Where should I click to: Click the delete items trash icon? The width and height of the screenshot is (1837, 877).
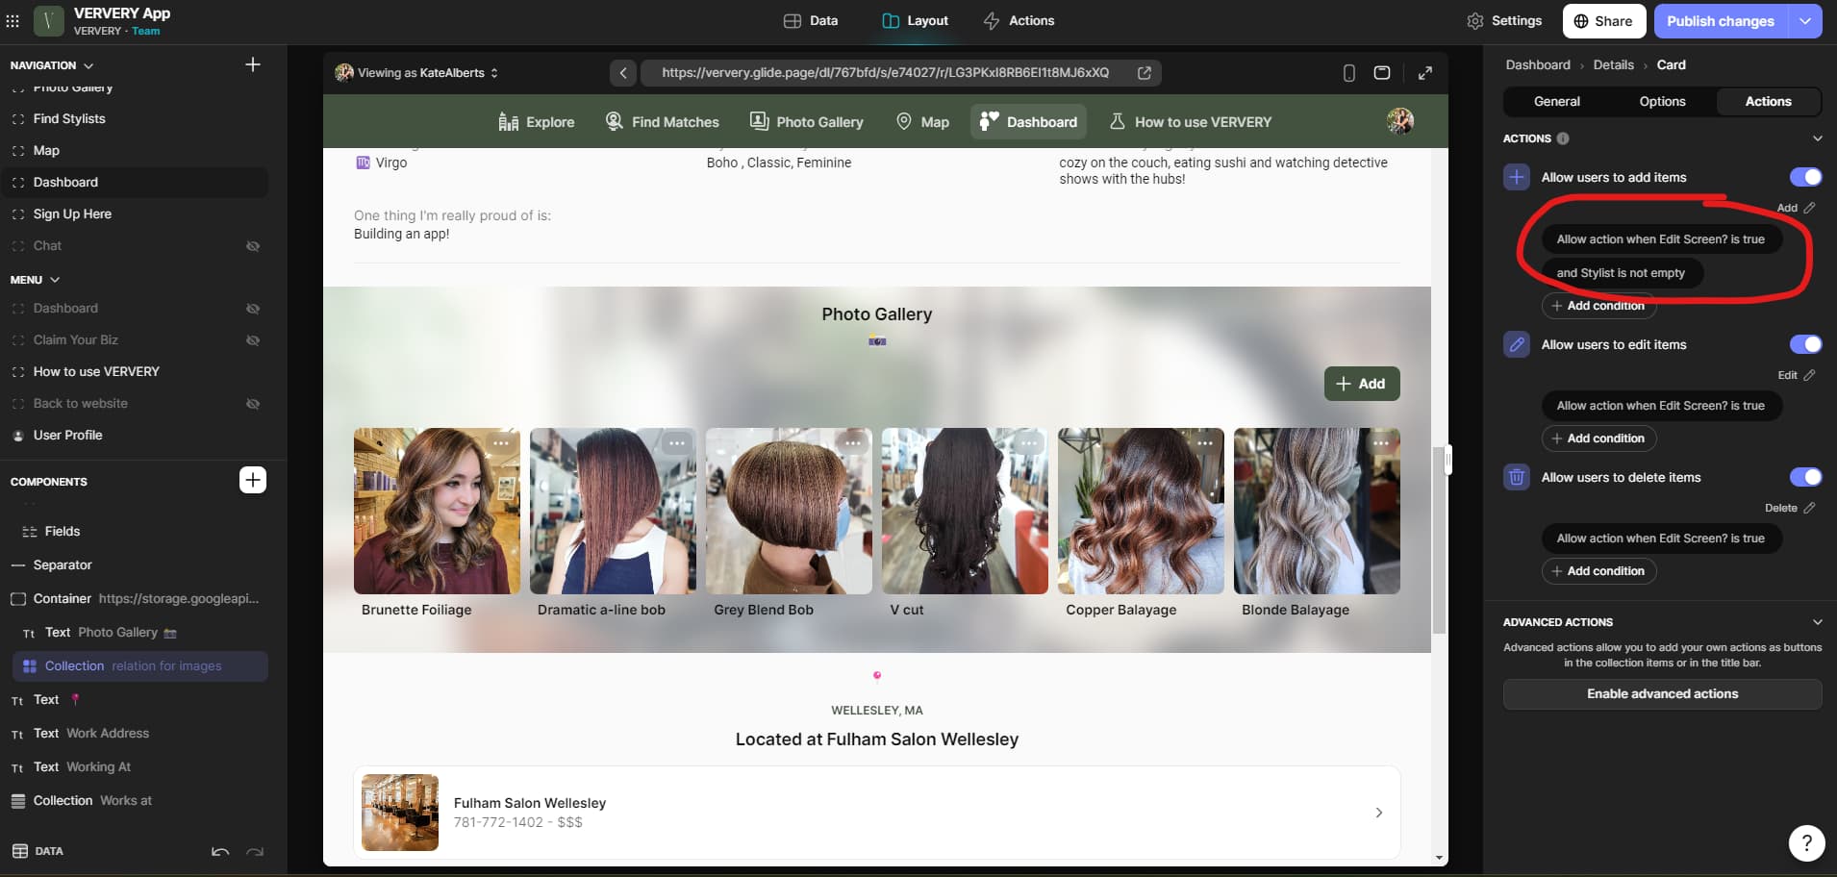[1517, 477]
